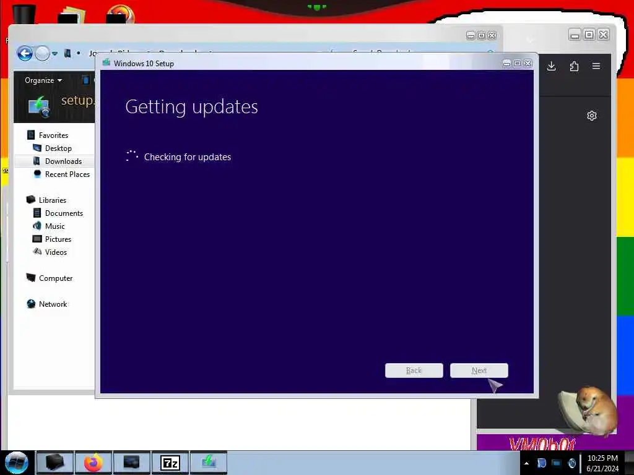Click the setup file icon in details header
Screen dimensions: 634x475
coord(39,107)
